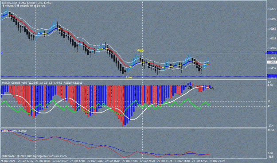Click the 1.6065 price axis label

(272, 29)
